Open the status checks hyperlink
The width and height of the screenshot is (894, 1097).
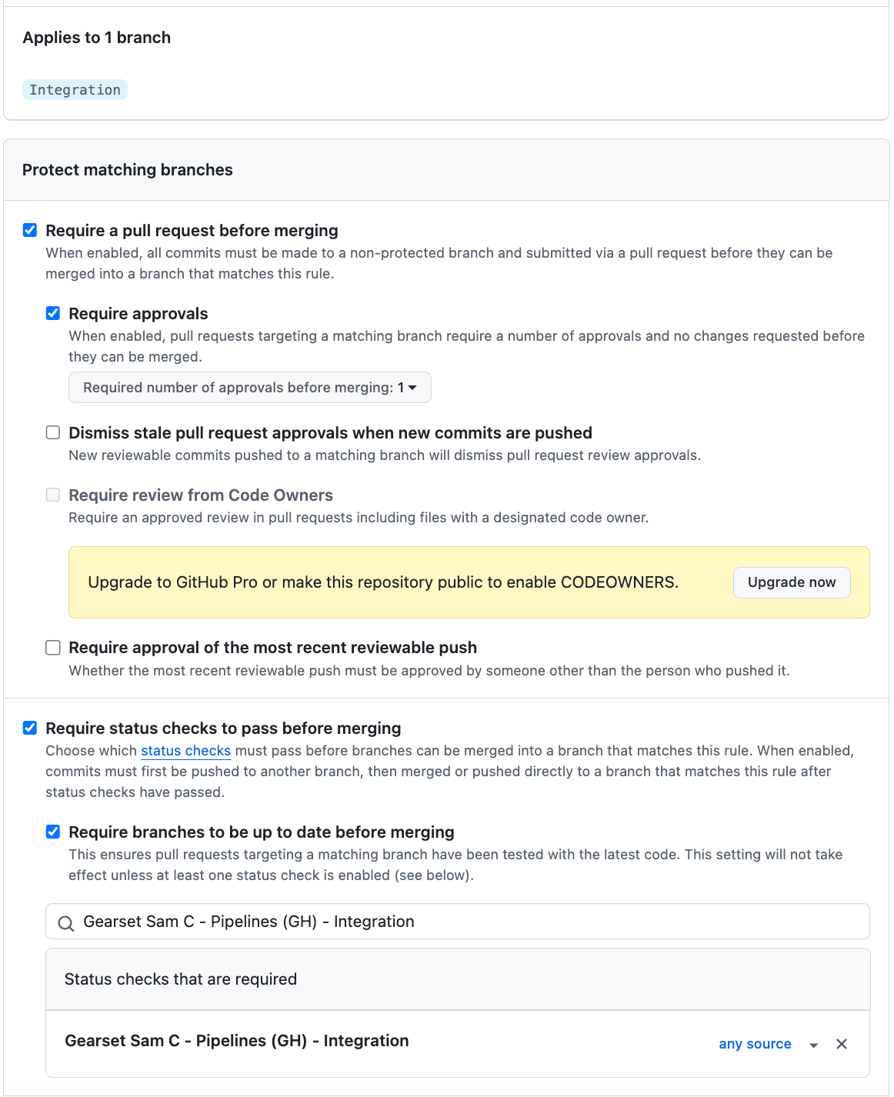(185, 751)
